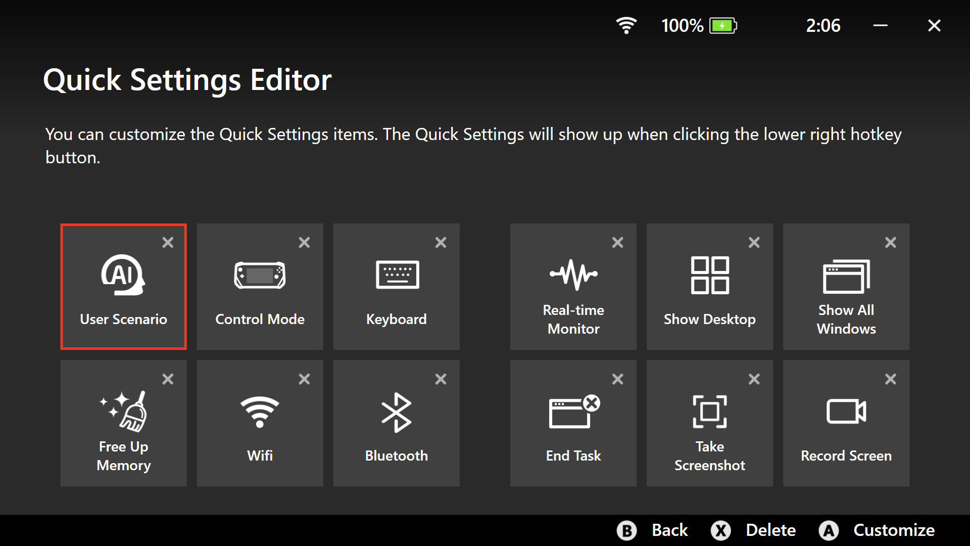970x546 pixels.
Task: Open the Real-time Monitor tile
Action: (573, 287)
